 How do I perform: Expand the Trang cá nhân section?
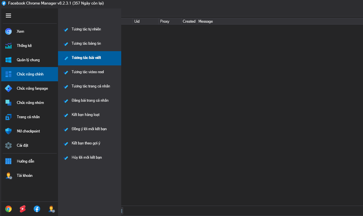point(28,117)
